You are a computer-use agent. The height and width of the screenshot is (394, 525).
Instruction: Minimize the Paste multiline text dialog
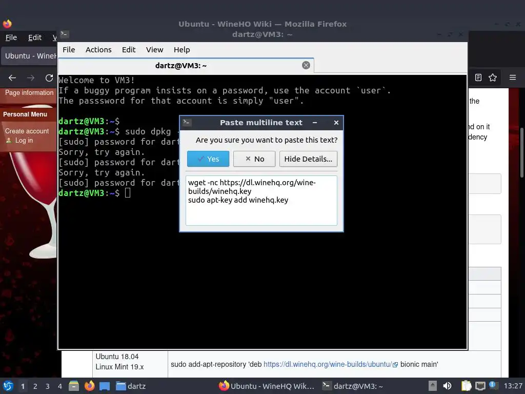(x=315, y=123)
